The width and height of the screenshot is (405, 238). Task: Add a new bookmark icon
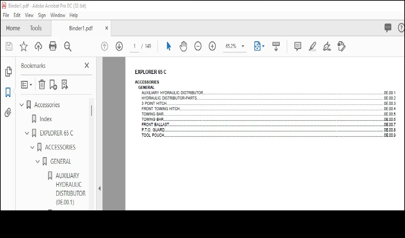click(53, 85)
